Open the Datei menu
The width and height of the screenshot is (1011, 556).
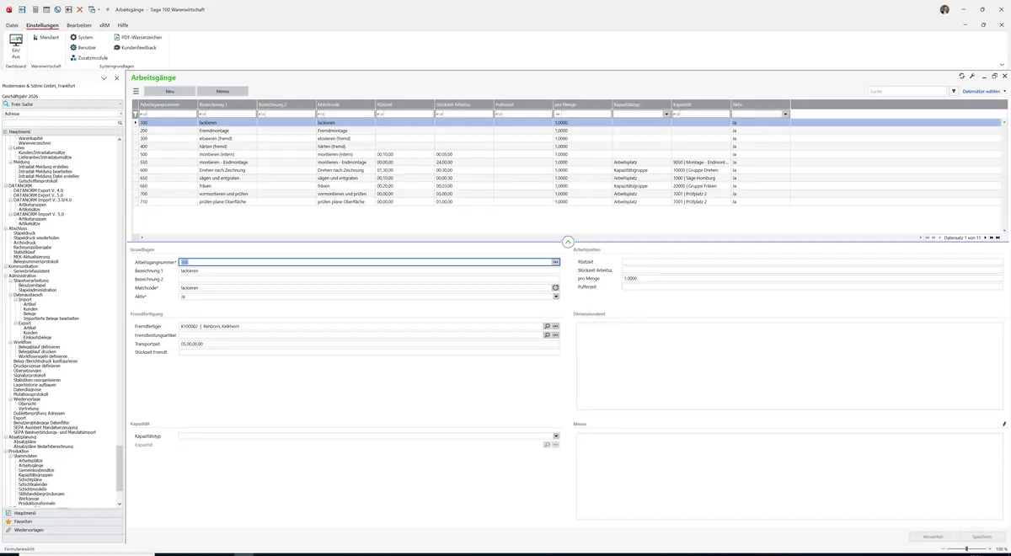coord(12,25)
